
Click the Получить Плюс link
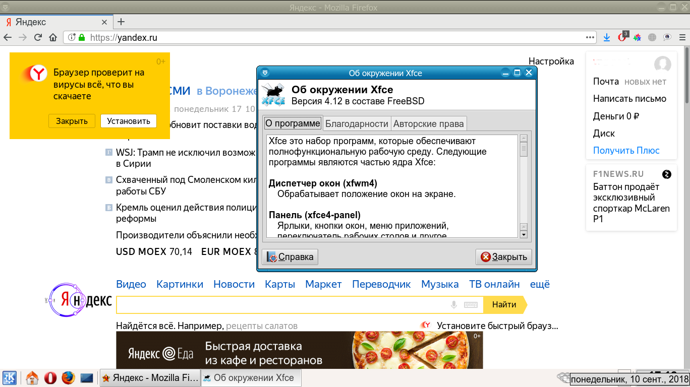point(626,151)
